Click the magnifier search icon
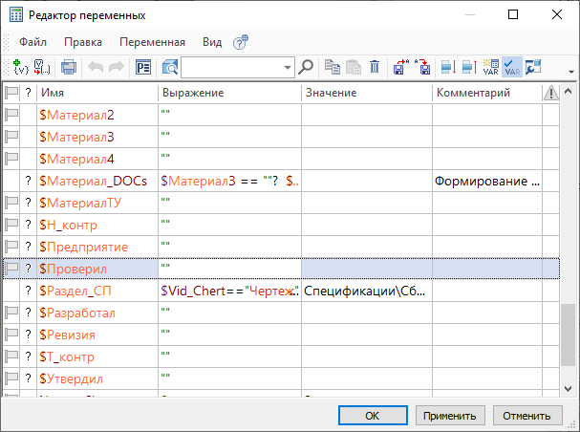Image resolution: width=580 pixels, height=432 pixels. click(307, 67)
